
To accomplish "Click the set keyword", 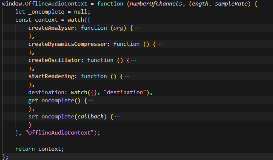I will pyautogui.click(x=33, y=117).
